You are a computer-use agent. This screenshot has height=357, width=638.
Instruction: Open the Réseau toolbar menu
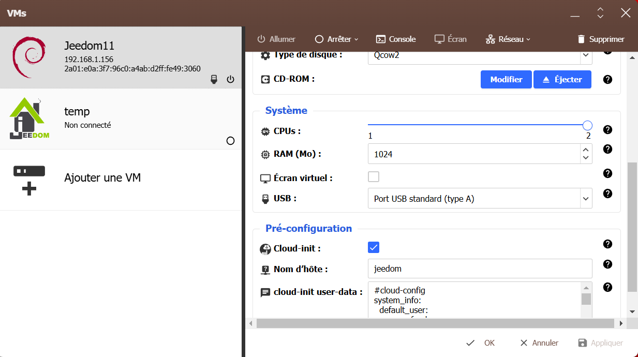(x=508, y=39)
